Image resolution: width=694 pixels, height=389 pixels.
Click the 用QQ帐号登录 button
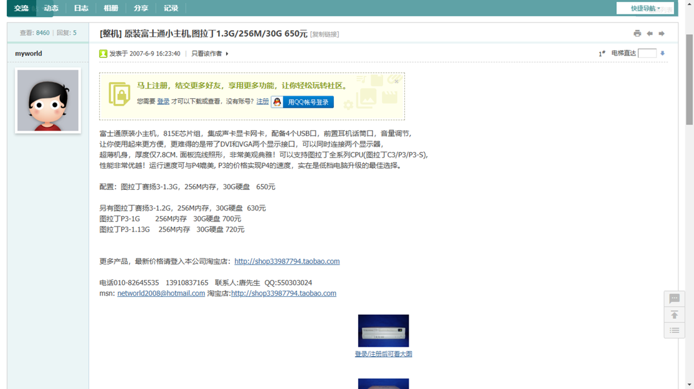pyautogui.click(x=308, y=102)
